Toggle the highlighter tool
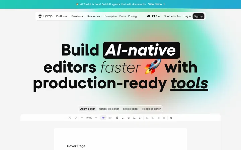Viewport: 241px width, 150px height. click(x=140, y=118)
